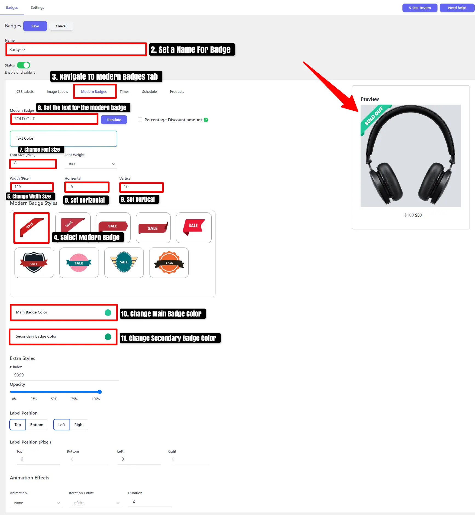475x515 pixels.
Task: Choose the orange starburst SALE badge style
Action: 169,263
